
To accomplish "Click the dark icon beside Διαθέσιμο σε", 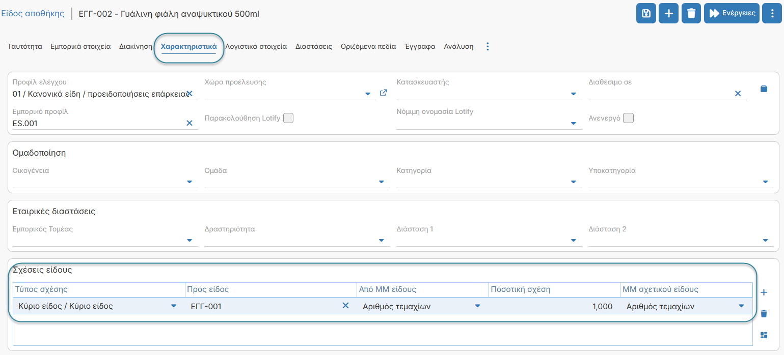I will pos(764,89).
